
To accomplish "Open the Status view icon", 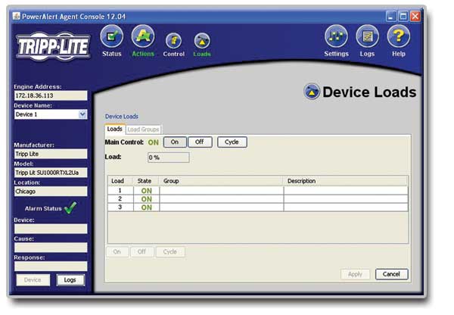I will 111,38.
